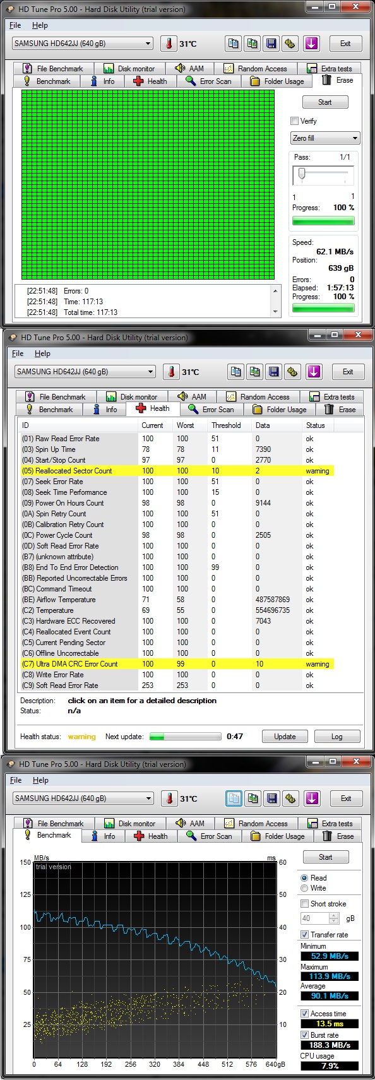Purple down-arrow tray icon in Erase window
The height and width of the screenshot is (1080, 375).
(311, 44)
